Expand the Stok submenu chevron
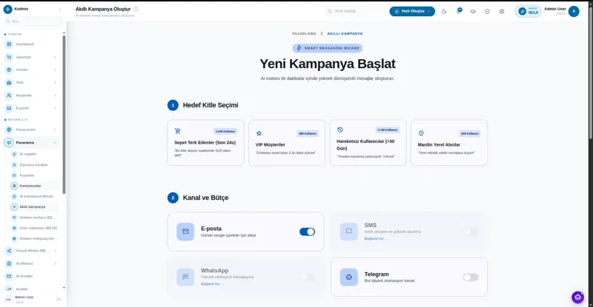The height and width of the screenshot is (307, 593). click(x=55, y=83)
